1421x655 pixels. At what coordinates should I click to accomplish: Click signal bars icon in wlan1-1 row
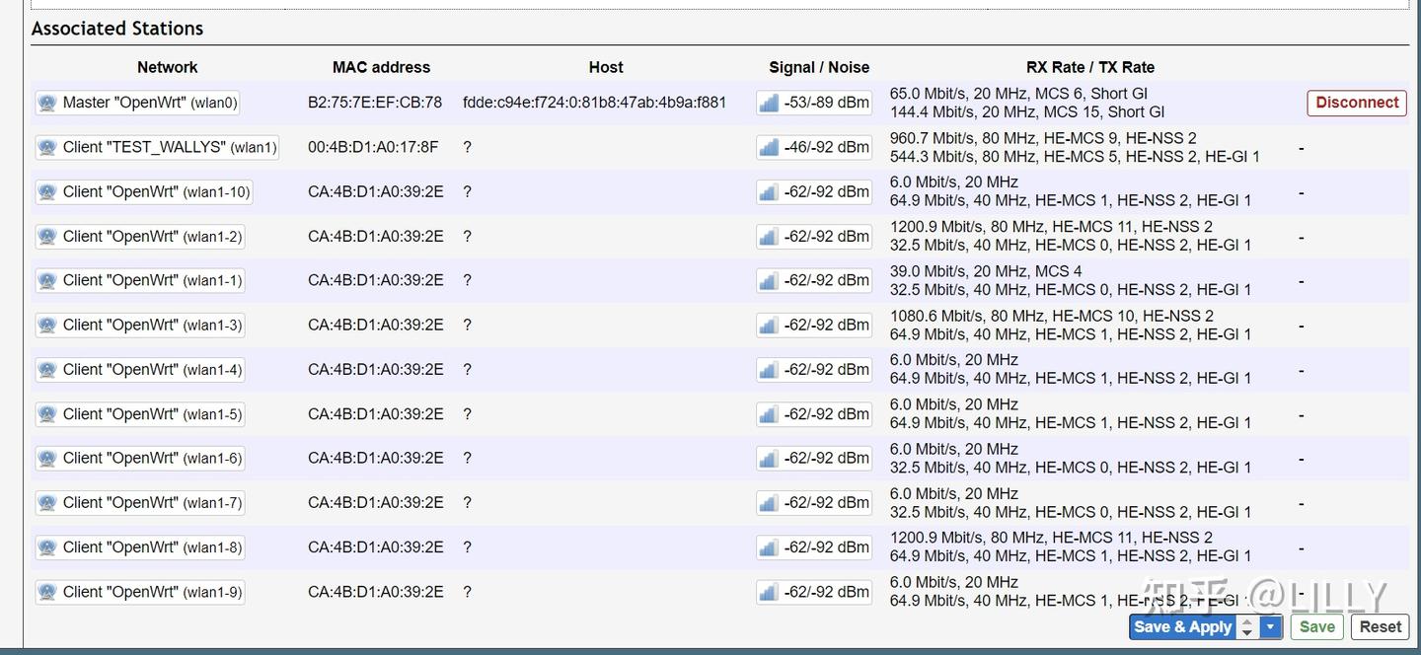coord(769,281)
